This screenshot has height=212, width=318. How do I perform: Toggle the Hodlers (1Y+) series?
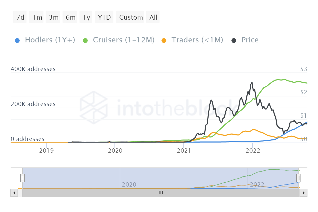click(x=50, y=40)
